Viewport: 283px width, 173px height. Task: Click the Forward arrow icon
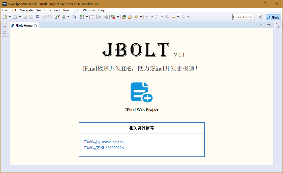tap(183, 17)
